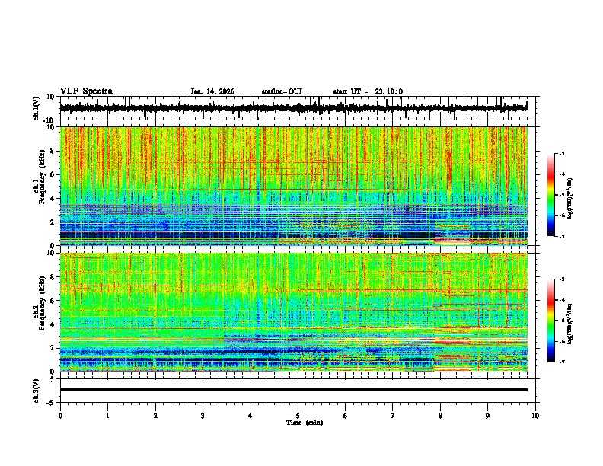Image resolution: width=603 pixels, height=466 pixels.
Task: Click the ch.1 voltage waveform trace panel
Action: coord(297,108)
